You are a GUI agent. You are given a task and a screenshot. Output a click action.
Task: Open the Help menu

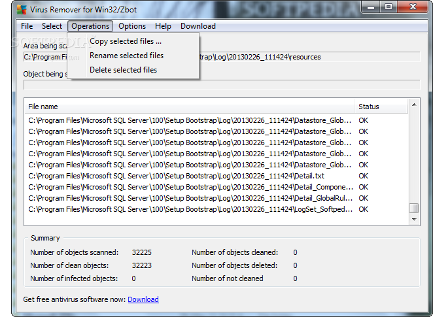[163, 26]
